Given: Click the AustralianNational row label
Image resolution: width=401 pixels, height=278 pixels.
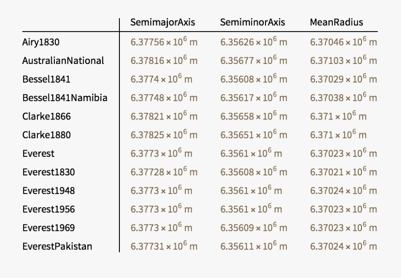Looking at the screenshot, I should (63, 61).
